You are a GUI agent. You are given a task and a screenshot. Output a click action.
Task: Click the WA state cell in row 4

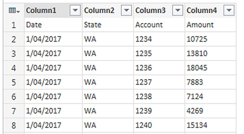108,68
